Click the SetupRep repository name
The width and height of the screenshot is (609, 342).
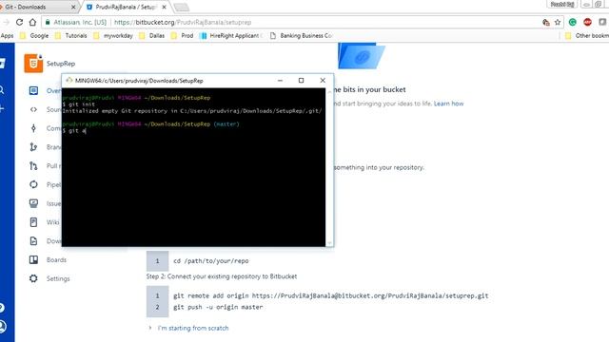[61, 64]
